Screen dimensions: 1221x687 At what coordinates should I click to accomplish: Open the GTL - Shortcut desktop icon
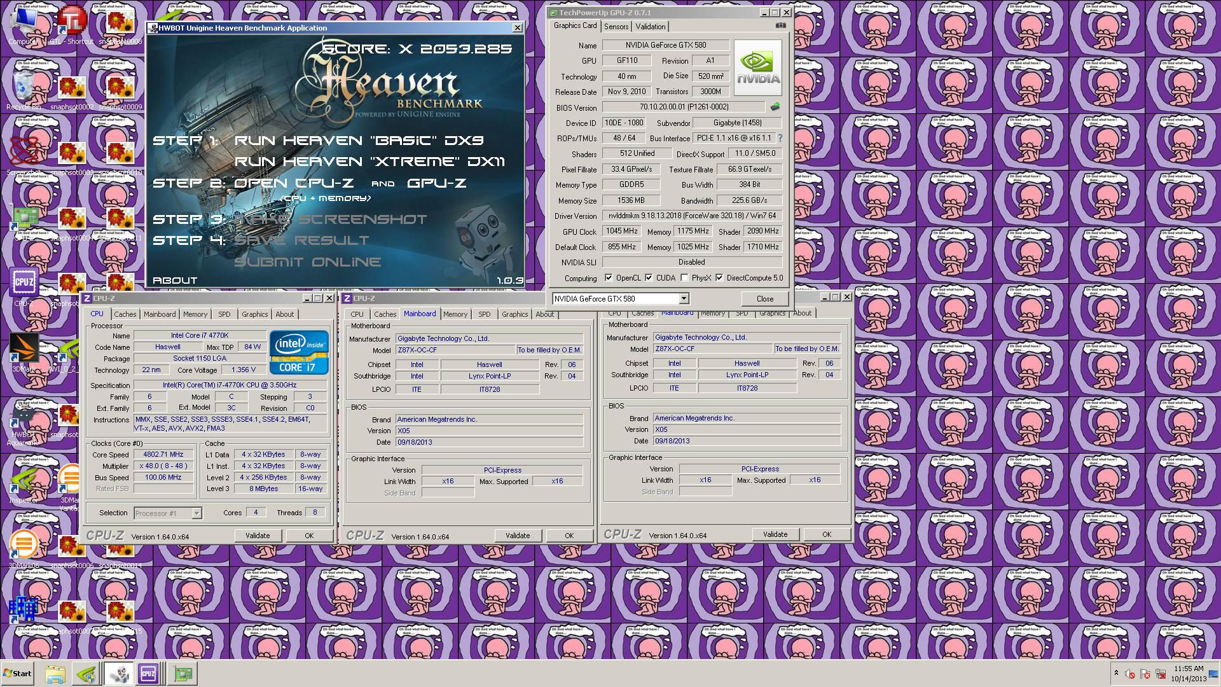pyautogui.click(x=71, y=25)
